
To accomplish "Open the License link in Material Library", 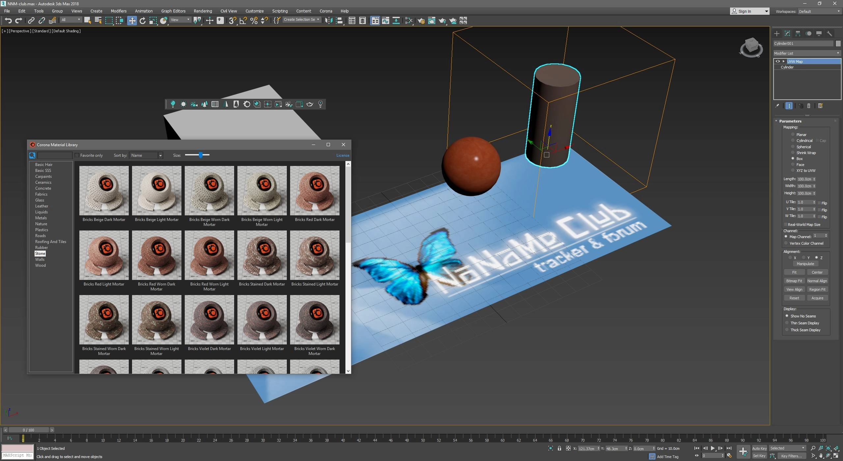I will pos(342,155).
